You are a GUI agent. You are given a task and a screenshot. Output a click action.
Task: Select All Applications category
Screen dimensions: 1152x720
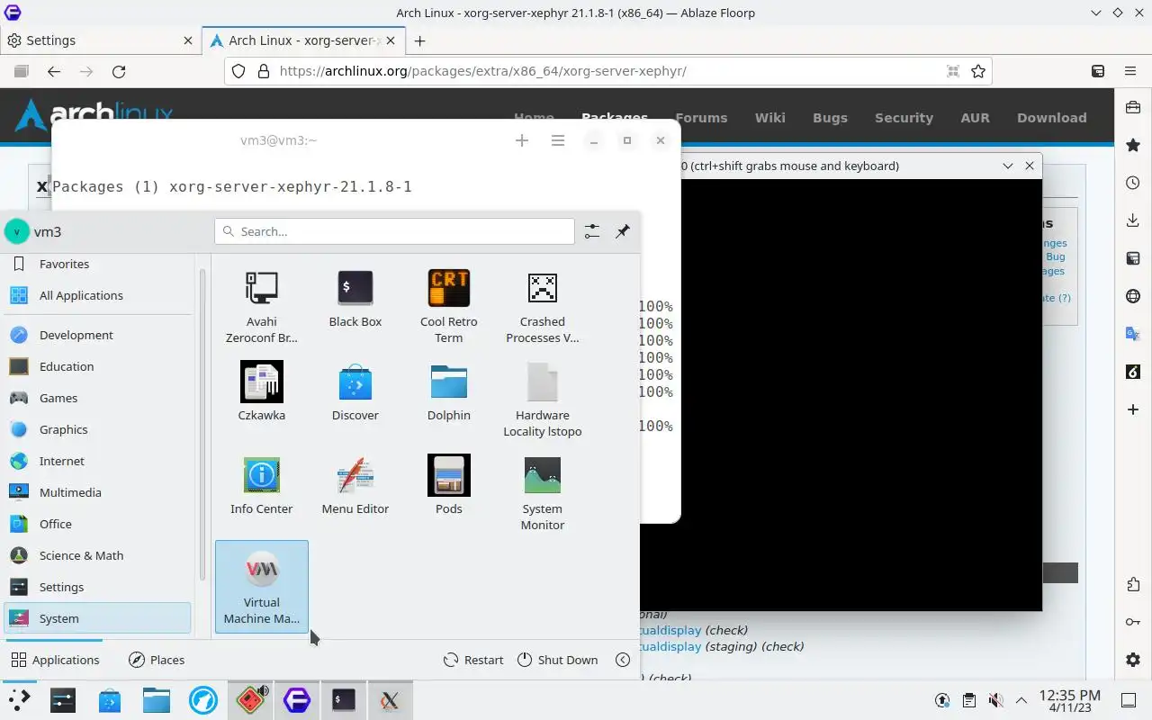point(97,295)
